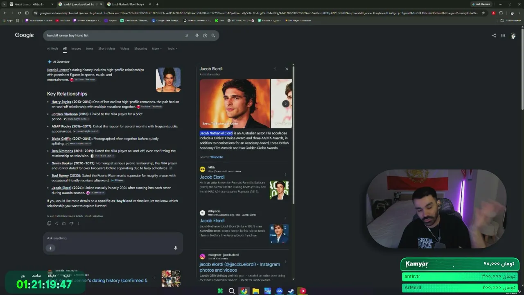Open options for the Reddit dating history result
This screenshot has height=295, width=524.
154,278
